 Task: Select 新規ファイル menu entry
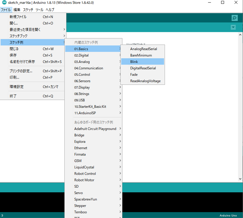click(x=33, y=17)
